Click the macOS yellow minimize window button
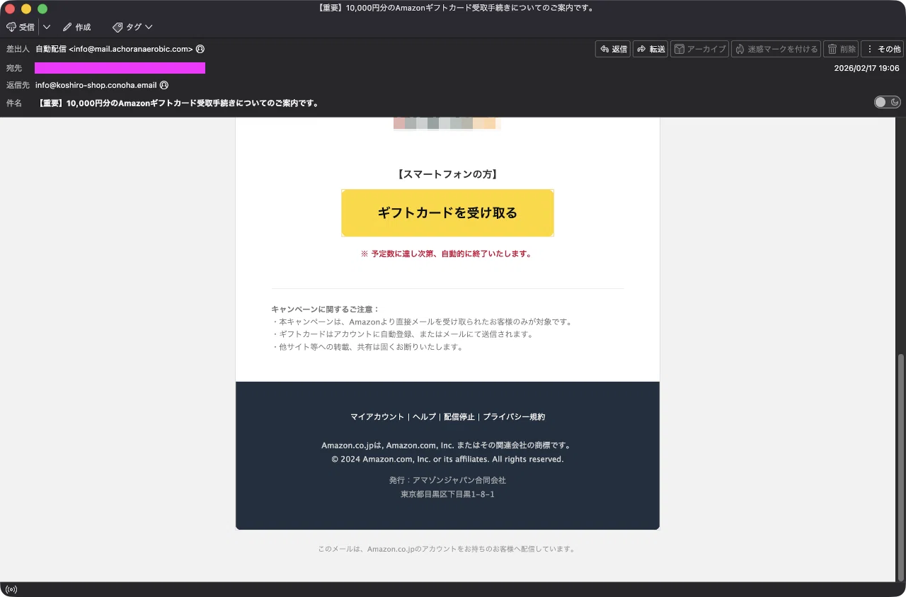Screen dimensions: 906x597 click(26, 8)
